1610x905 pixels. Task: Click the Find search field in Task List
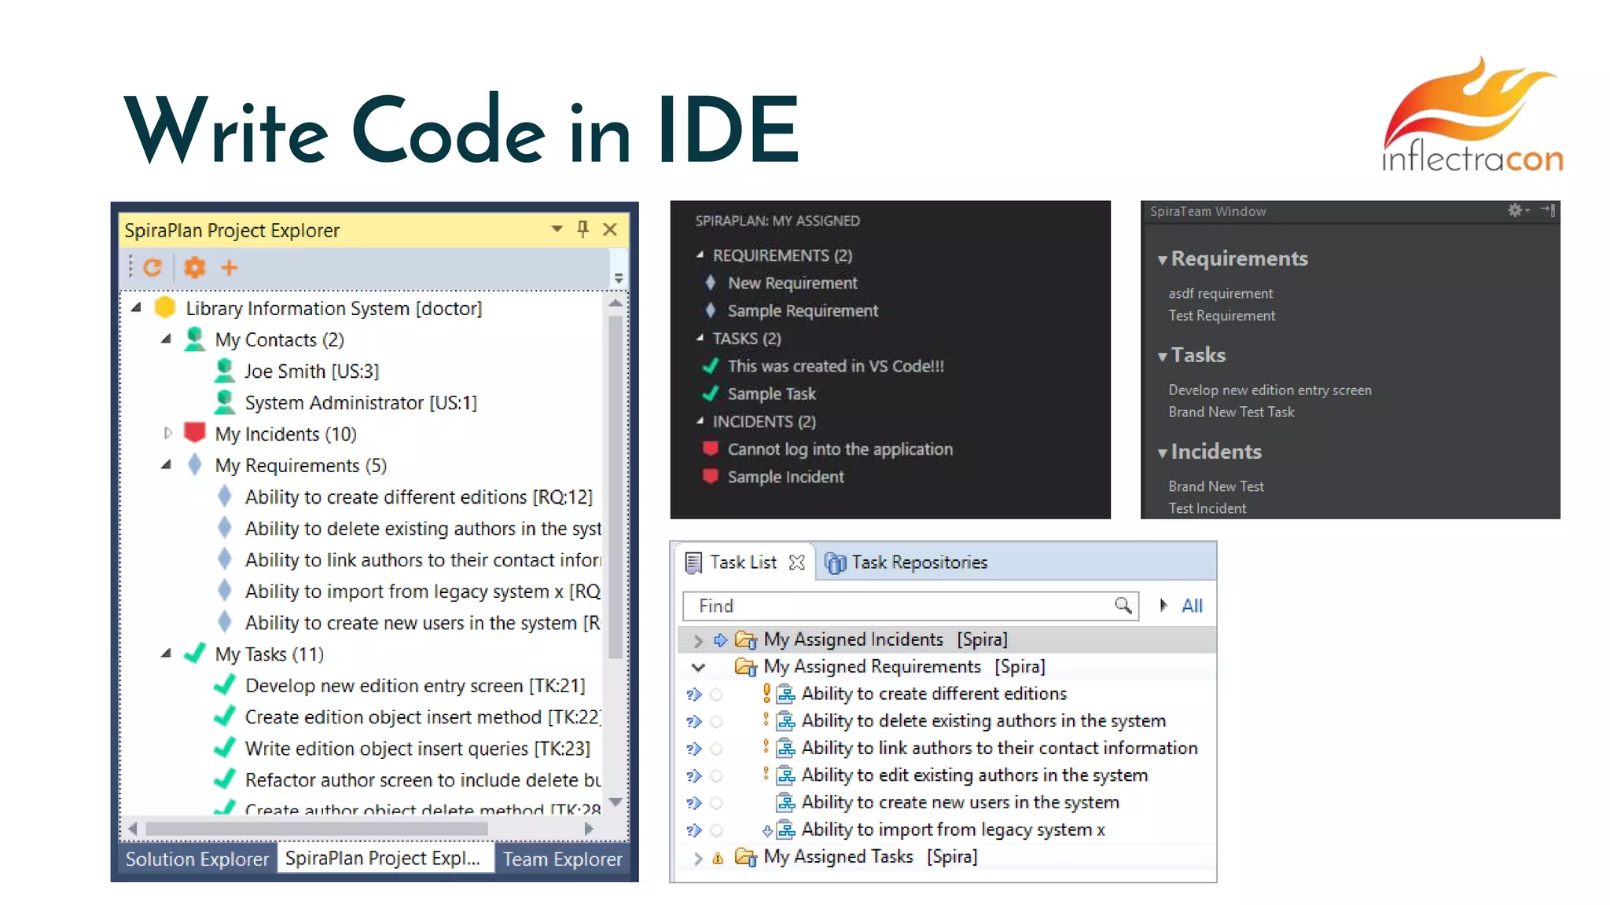(910, 606)
